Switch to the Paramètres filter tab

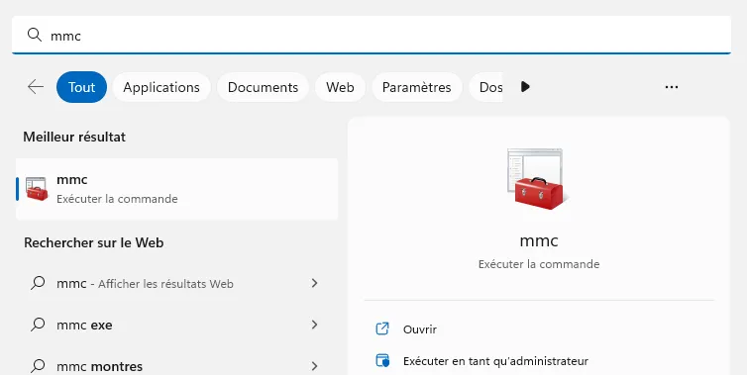tap(417, 87)
